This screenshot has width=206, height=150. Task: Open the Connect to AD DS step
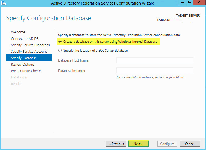(x=25, y=38)
